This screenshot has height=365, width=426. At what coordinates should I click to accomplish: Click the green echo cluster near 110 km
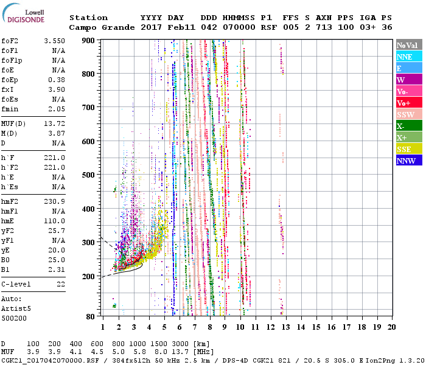point(114,306)
